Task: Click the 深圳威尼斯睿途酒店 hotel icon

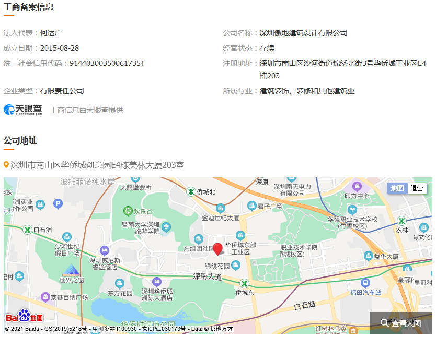Action: tap(104, 250)
